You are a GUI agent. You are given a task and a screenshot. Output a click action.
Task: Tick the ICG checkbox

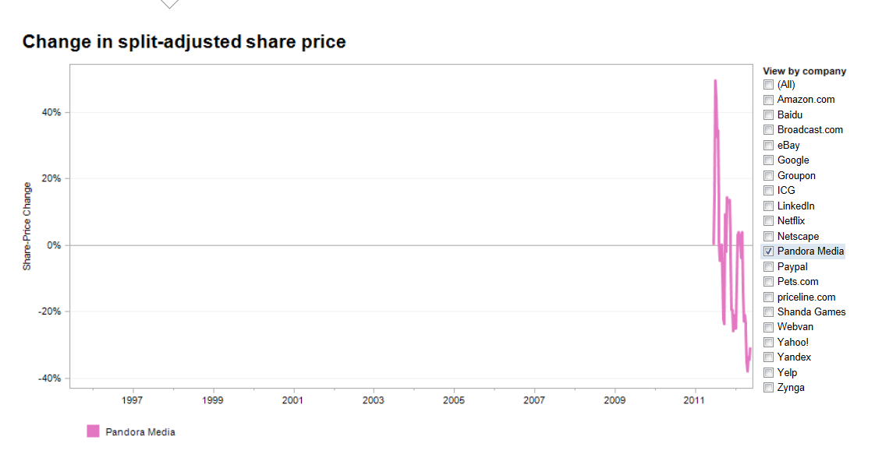click(769, 191)
